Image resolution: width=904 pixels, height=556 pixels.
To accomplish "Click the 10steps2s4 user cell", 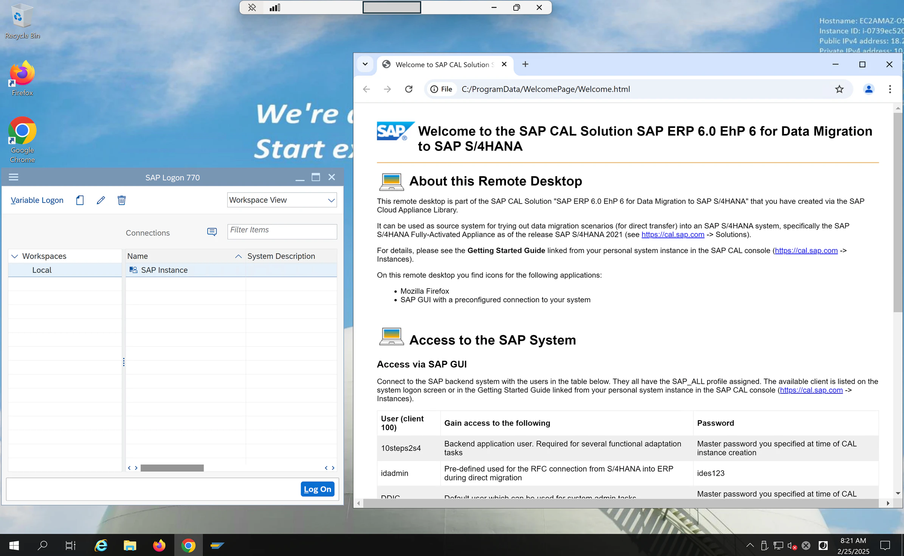I will click(408, 448).
